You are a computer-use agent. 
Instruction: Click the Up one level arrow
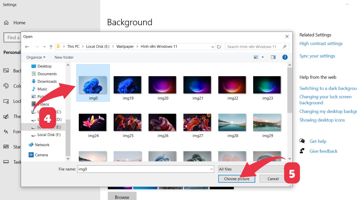pos(51,47)
